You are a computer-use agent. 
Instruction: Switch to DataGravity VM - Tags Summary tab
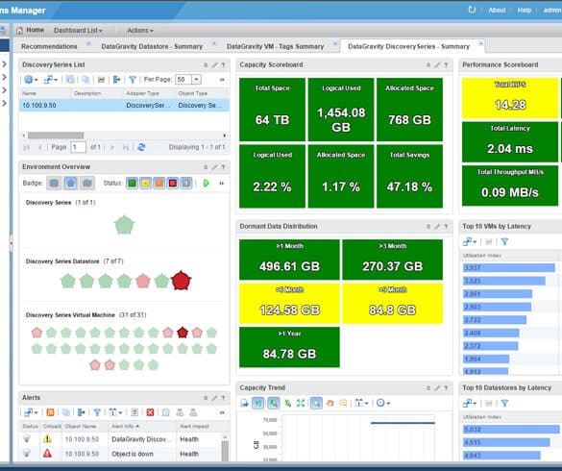click(x=275, y=47)
